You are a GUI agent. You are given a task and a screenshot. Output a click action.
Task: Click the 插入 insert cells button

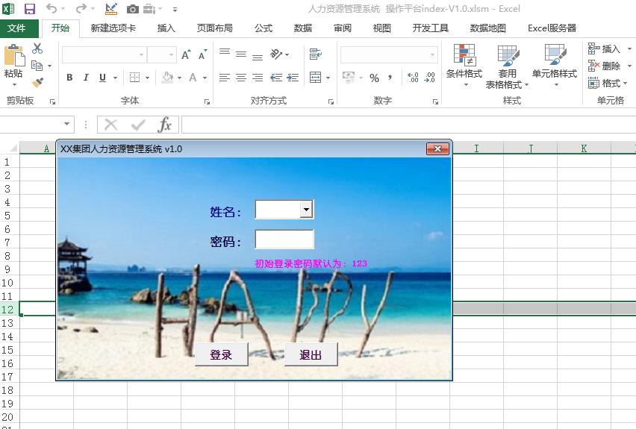pos(605,49)
